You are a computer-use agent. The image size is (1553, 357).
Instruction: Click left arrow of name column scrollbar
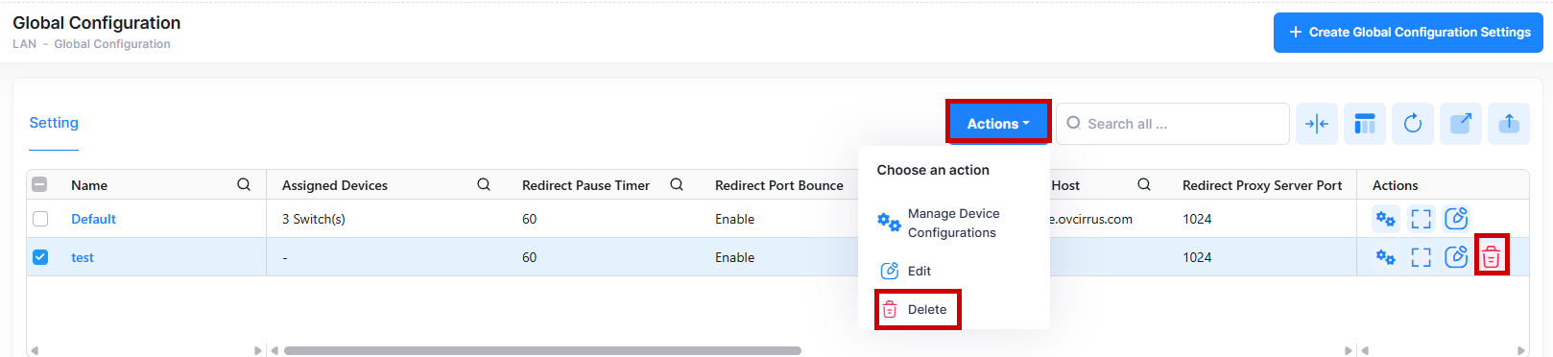pyautogui.click(x=35, y=350)
